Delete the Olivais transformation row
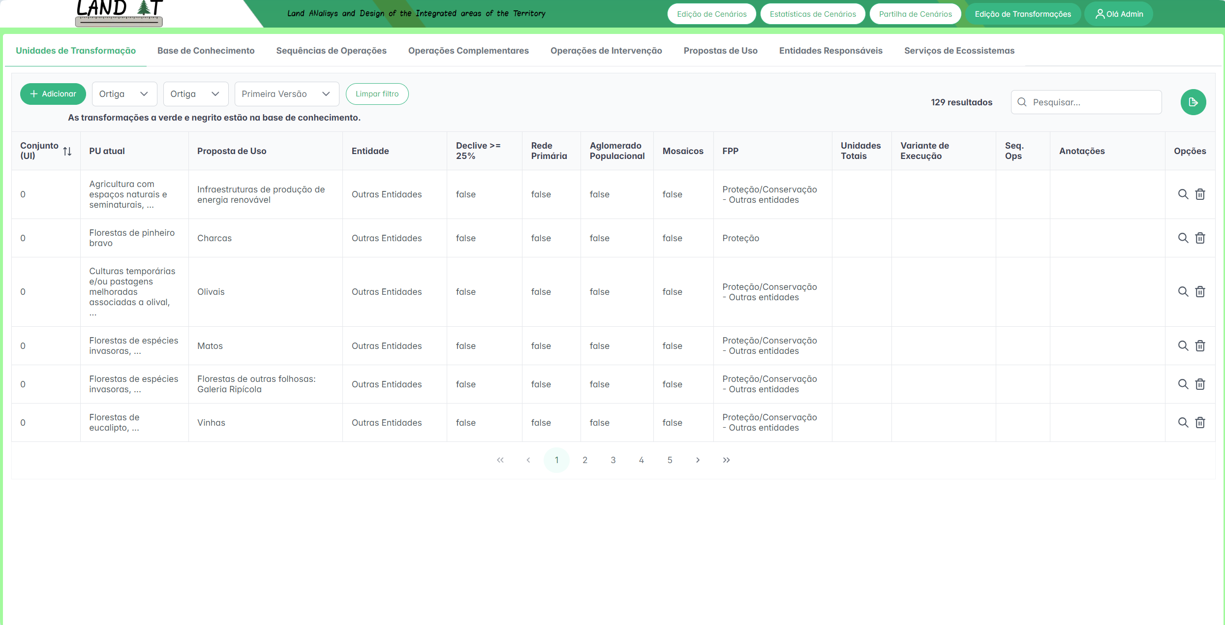This screenshot has height=625, width=1225. coord(1200,292)
